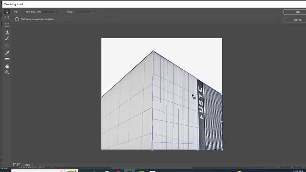Screen dimensions: 306x172
Task: Select the Zoom magnifier tool
Action: [7, 72]
